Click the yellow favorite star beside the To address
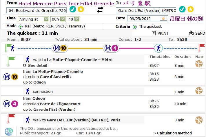The width and height of the screenshot is (206, 137). pyautogui.click(x=190, y=9)
